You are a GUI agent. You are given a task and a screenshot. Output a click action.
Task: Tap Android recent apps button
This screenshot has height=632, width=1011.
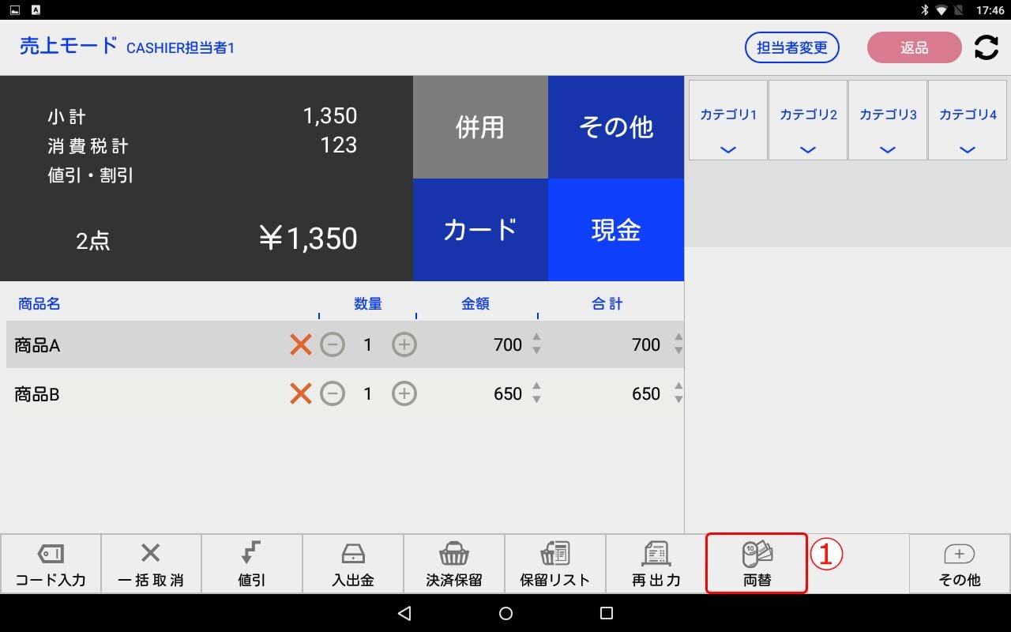pyautogui.click(x=607, y=613)
